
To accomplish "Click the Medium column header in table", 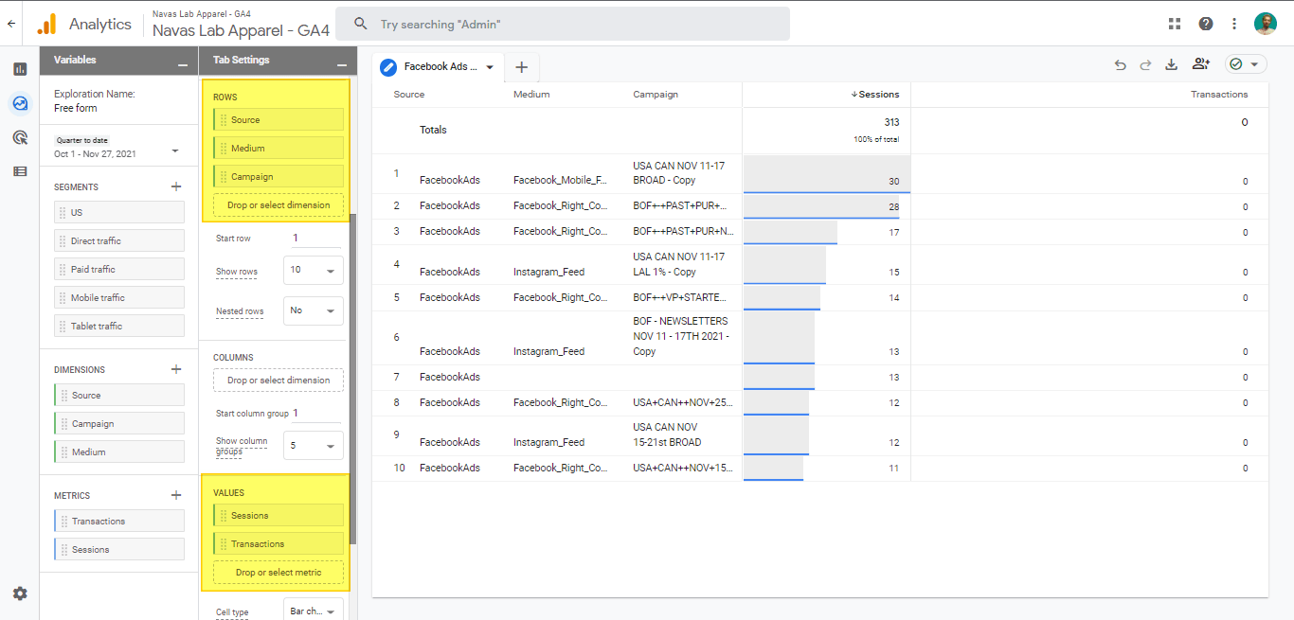I will [x=531, y=95].
